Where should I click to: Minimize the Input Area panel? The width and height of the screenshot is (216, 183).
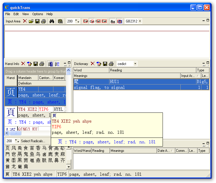(203, 21)
